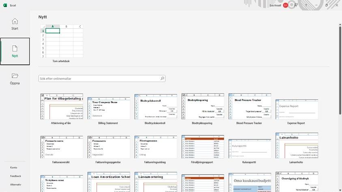The height and width of the screenshot is (192, 342).
Task: Minimize the Excel window
Action: pyautogui.click(x=316, y=5)
